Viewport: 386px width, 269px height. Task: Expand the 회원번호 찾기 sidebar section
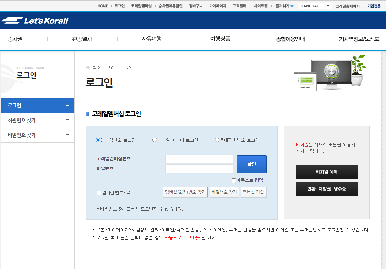pos(38,120)
